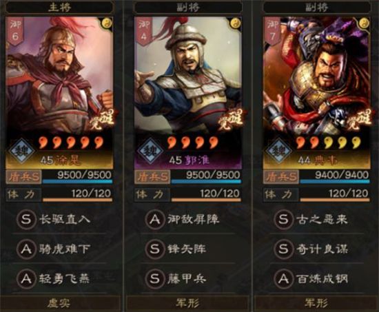The width and height of the screenshot is (379, 312).
Task: Click the A rank icon beside 御敌屏障
Action: pos(154,219)
